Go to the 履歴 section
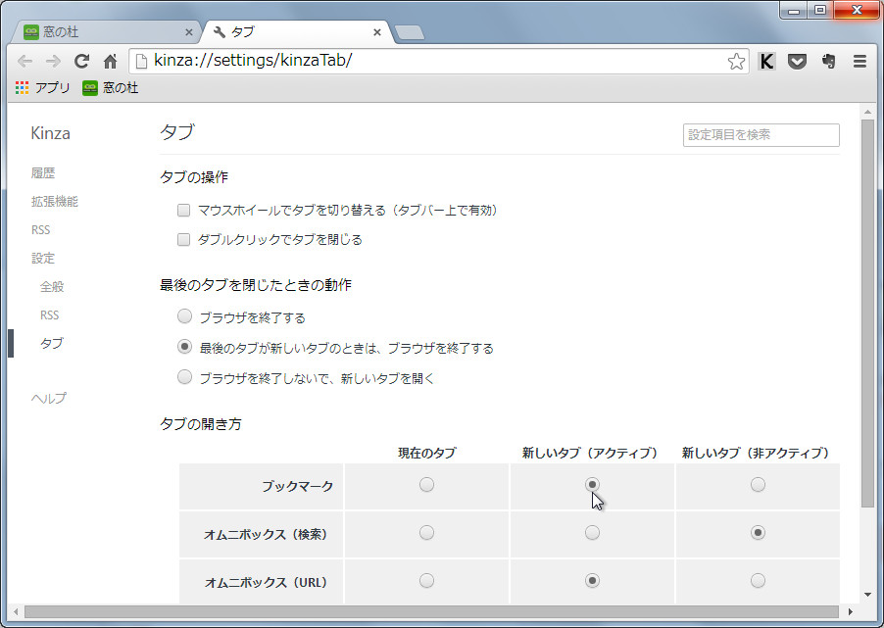The height and width of the screenshot is (628, 884). (x=41, y=172)
